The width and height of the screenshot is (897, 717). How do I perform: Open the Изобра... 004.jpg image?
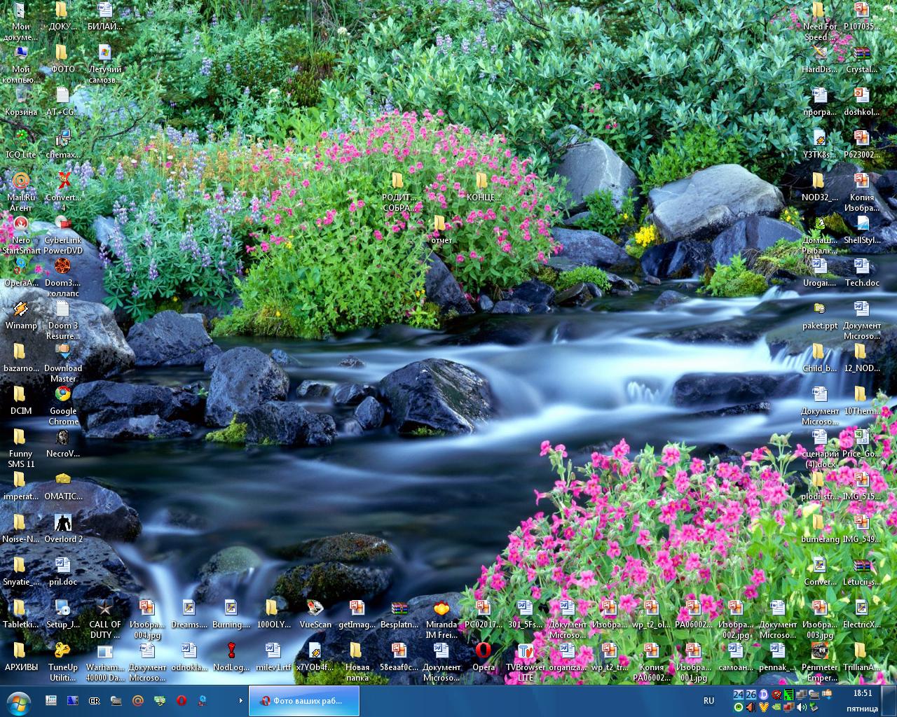click(x=147, y=619)
